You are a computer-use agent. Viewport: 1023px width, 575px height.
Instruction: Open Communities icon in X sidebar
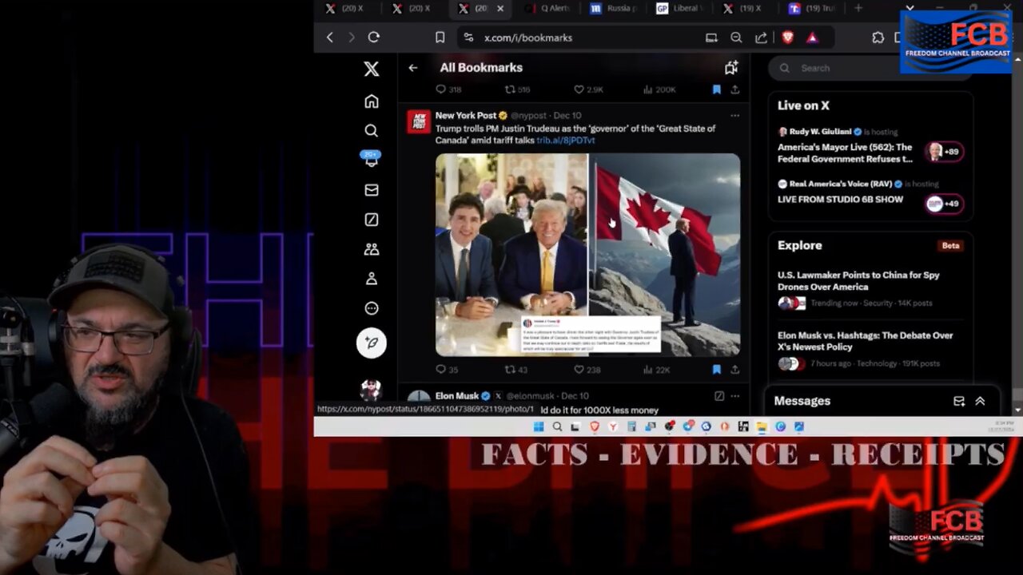372,249
